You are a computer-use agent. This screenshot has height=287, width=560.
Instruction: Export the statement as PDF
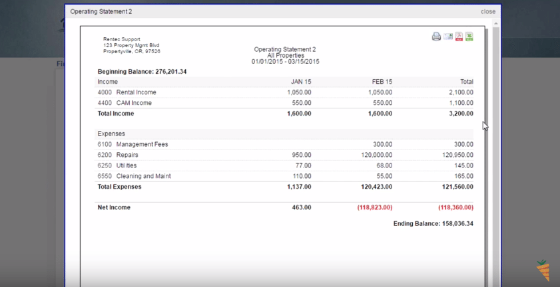coord(459,37)
